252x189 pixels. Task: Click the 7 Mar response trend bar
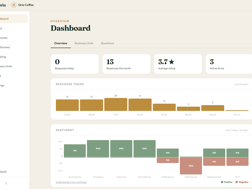pyautogui.click(x=116, y=105)
